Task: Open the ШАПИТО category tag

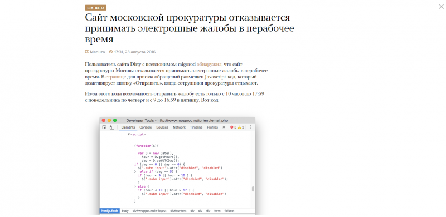Action: click(95, 8)
